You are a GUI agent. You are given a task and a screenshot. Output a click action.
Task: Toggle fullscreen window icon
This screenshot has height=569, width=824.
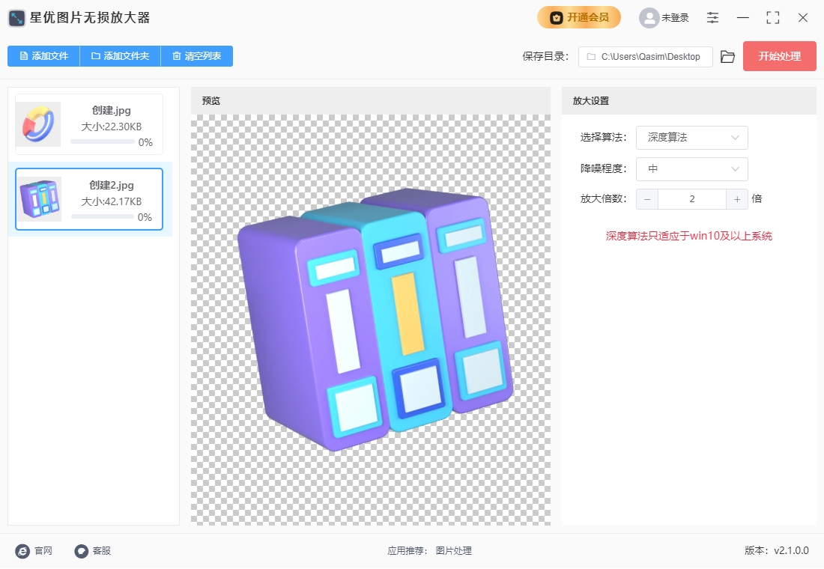click(x=772, y=18)
